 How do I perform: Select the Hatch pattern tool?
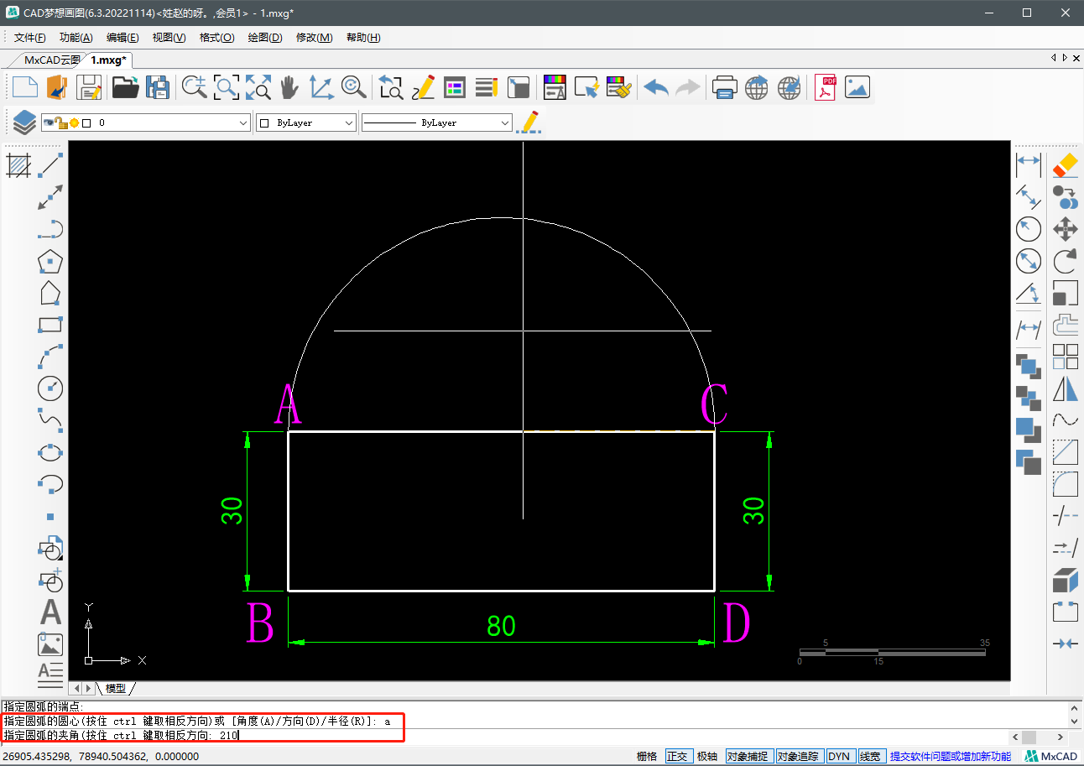coord(18,165)
